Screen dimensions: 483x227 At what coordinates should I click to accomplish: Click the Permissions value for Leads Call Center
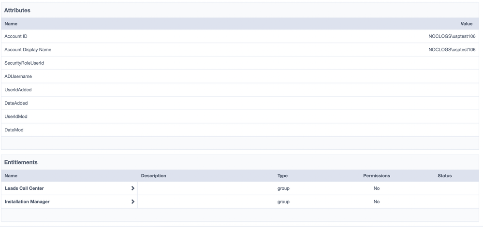coord(376,188)
